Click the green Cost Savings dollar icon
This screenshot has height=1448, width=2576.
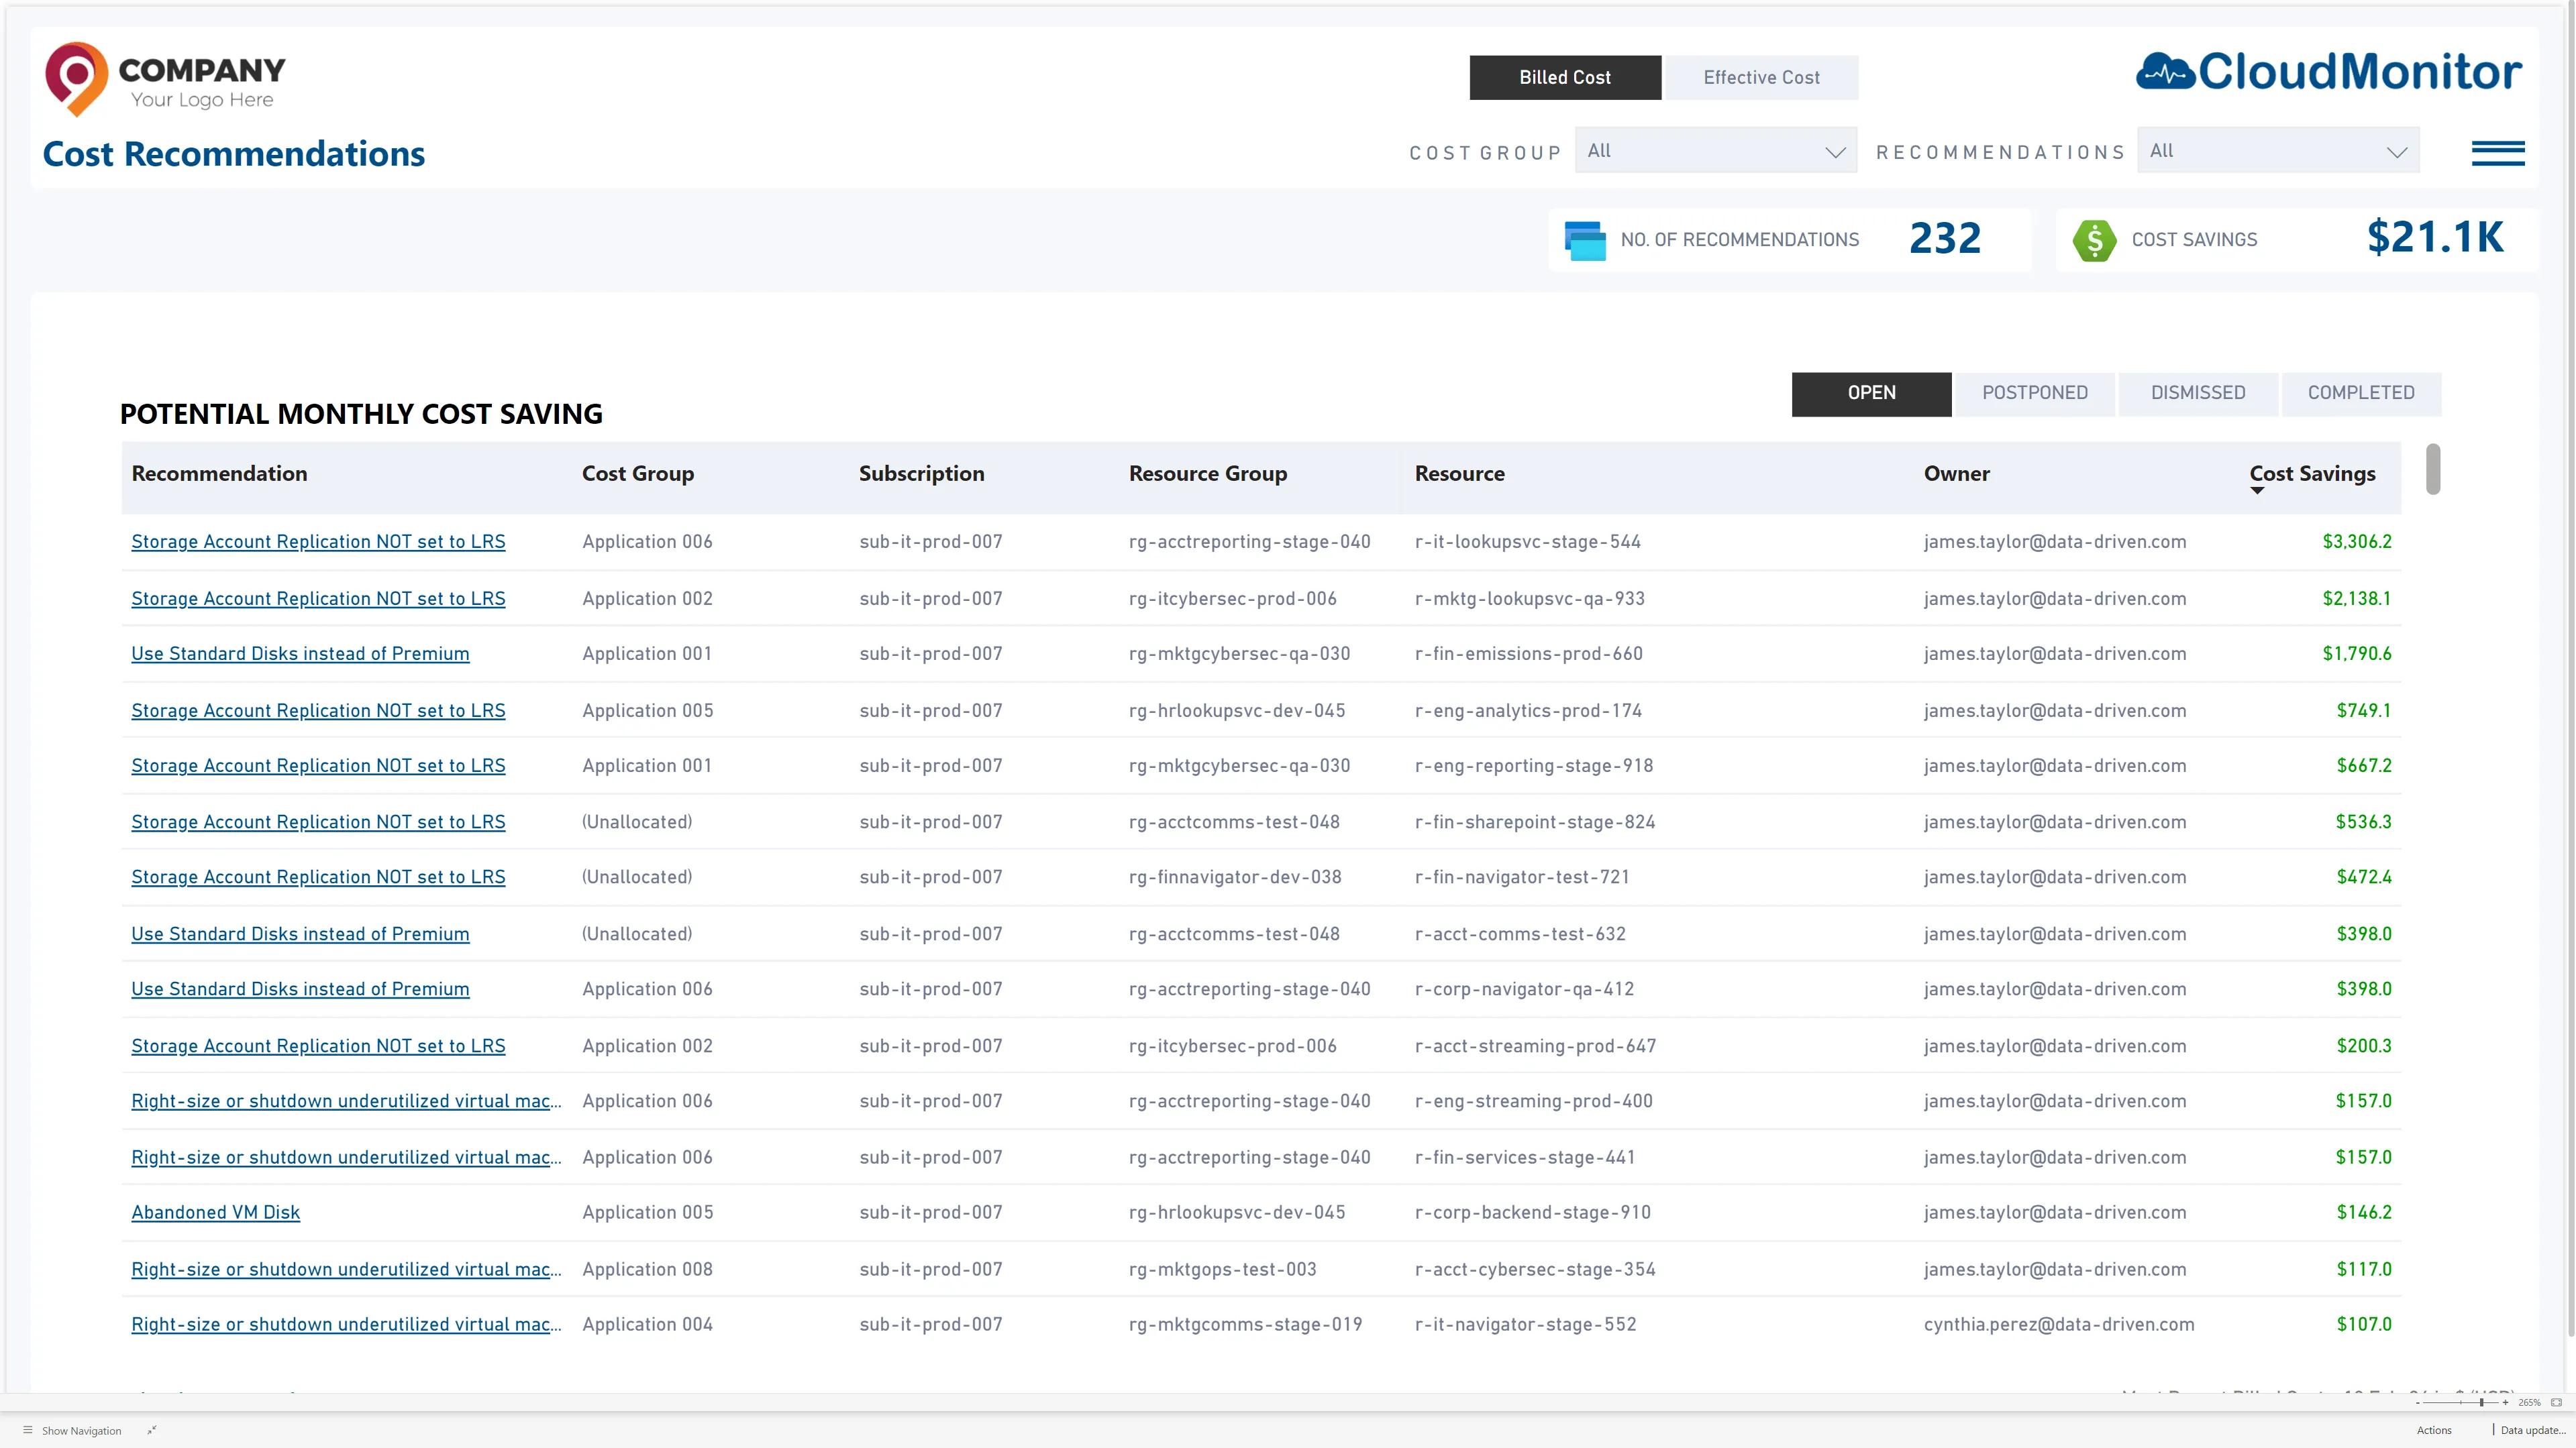coord(2093,241)
